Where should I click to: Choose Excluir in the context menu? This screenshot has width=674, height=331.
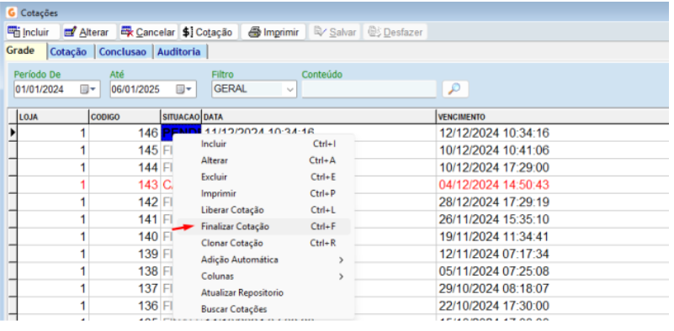(263, 177)
